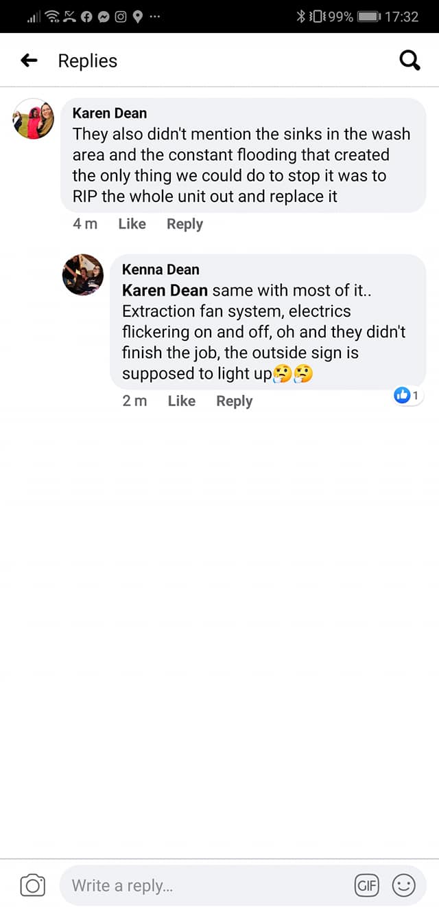
Task: Tap the battery indicator in status bar
Action: coord(368,16)
